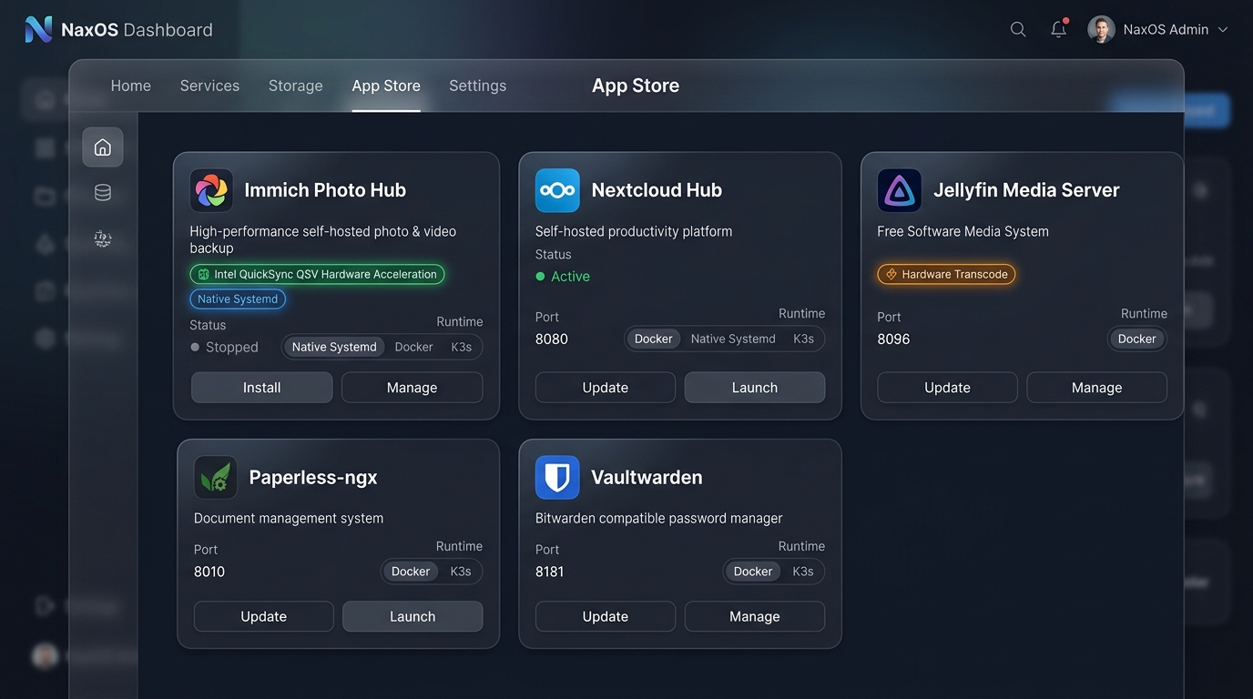Click port value 8010
Screen dimensions: 1253x699
tap(209, 572)
